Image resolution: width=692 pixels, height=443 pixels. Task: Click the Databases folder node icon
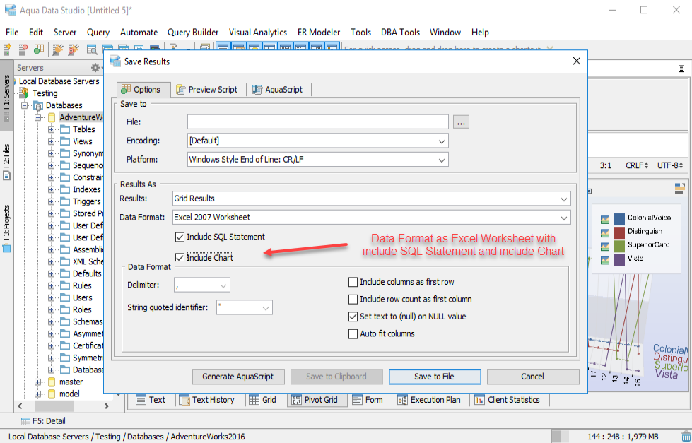[38, 105]
